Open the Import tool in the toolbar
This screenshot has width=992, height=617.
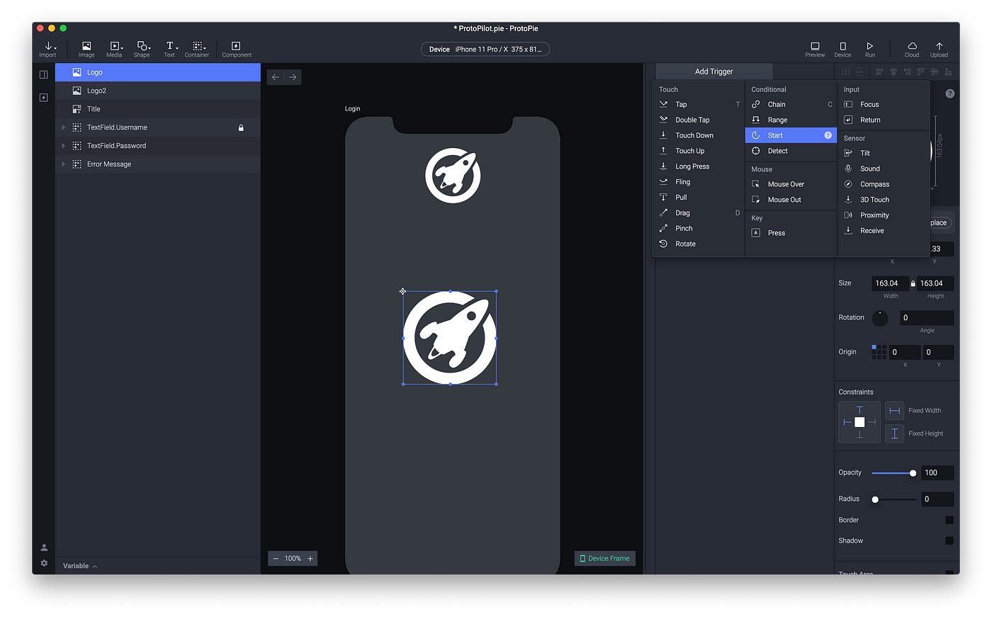pos(47,49)
